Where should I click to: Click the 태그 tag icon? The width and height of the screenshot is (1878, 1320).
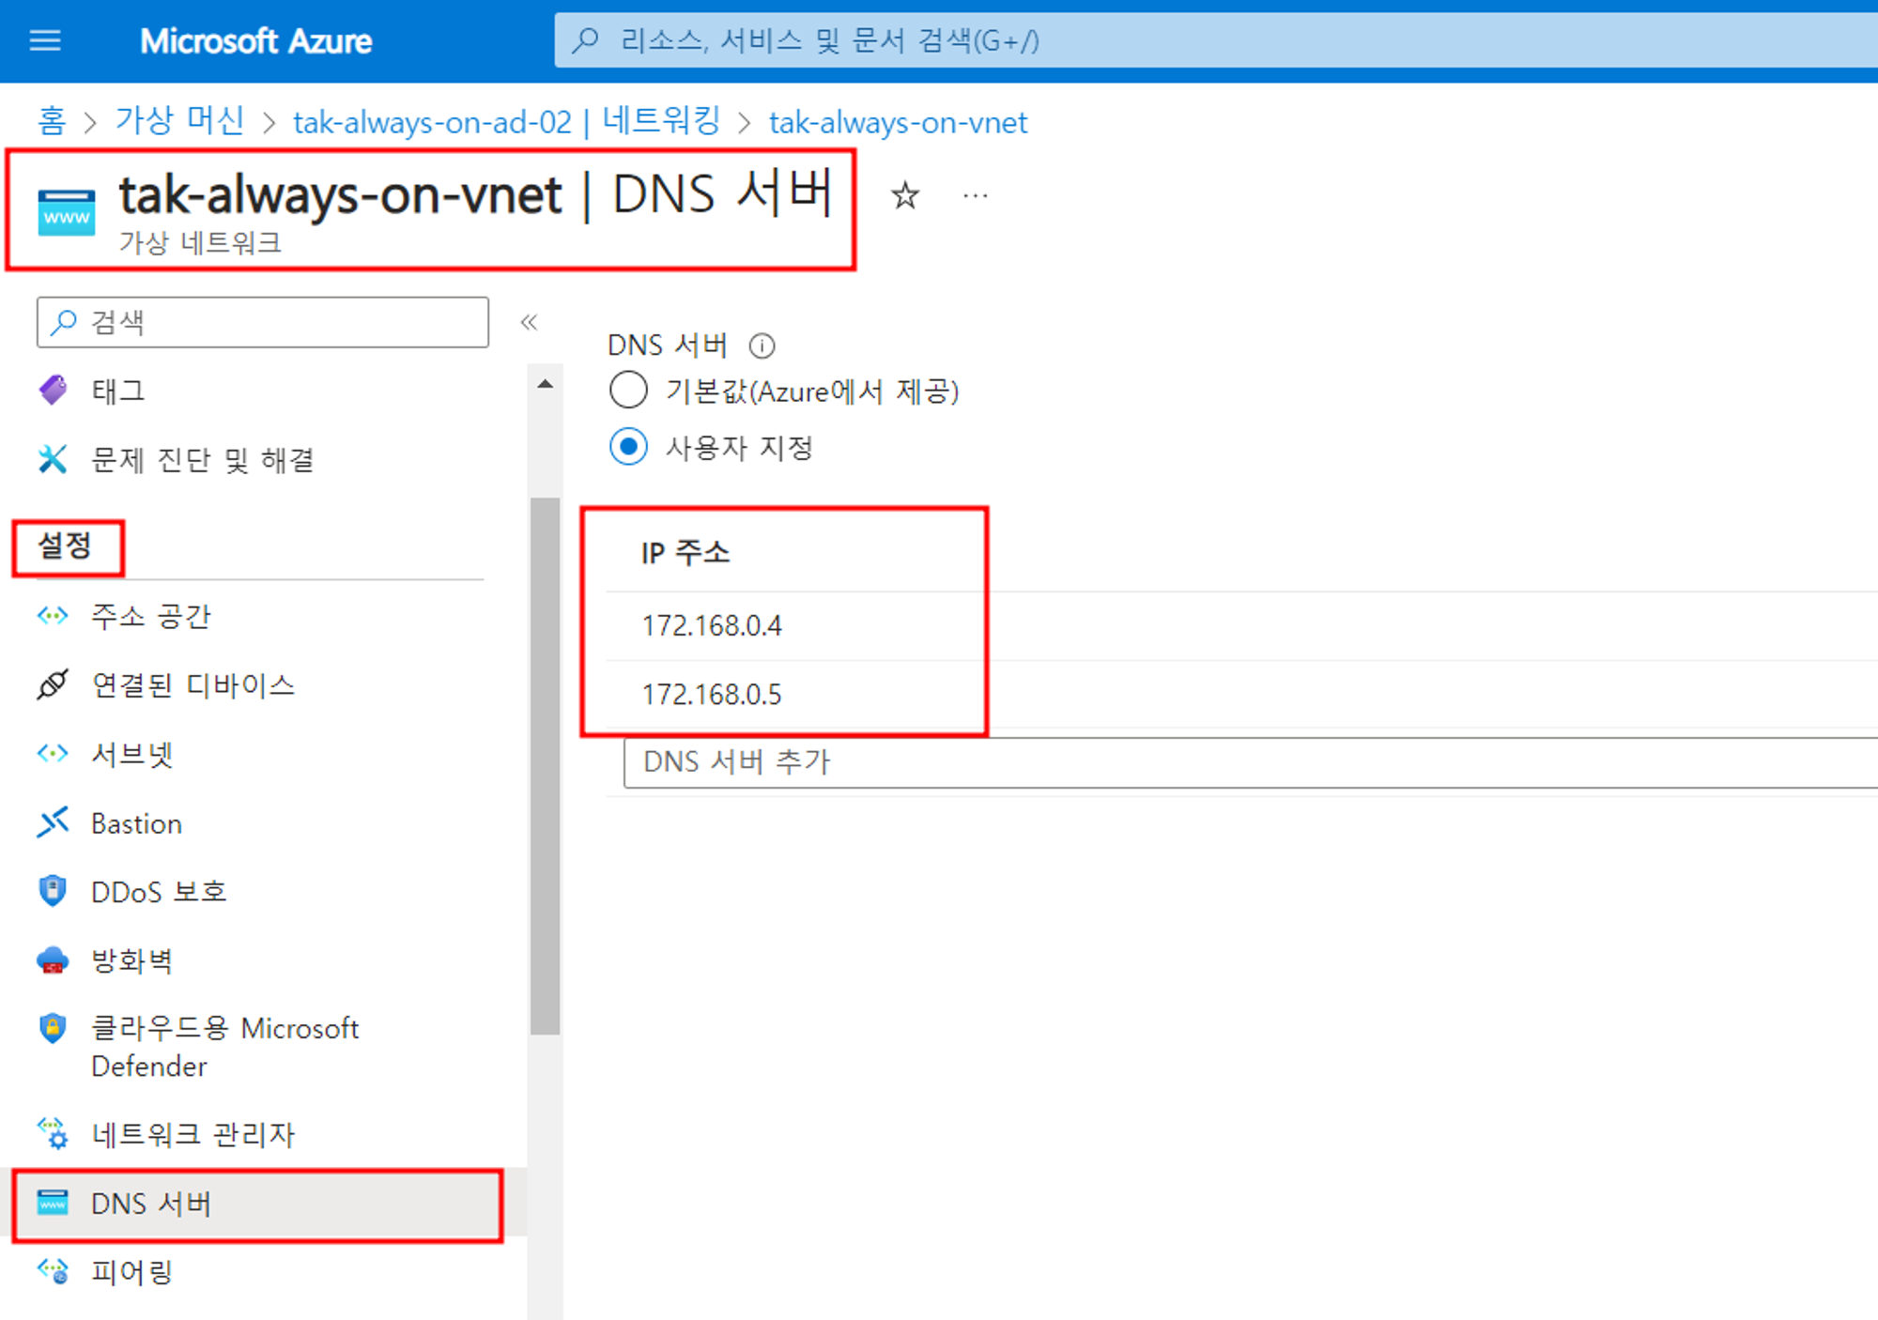[x=53, y=390]
